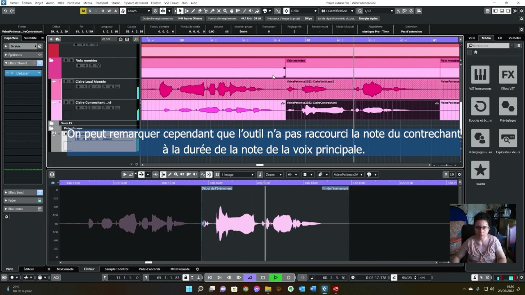Open the Zoom dropdown in sample editor

pos(274,175)
